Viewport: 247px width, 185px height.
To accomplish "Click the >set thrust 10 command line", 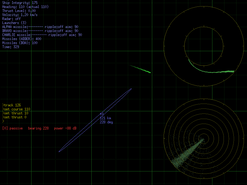I will 15,113.
